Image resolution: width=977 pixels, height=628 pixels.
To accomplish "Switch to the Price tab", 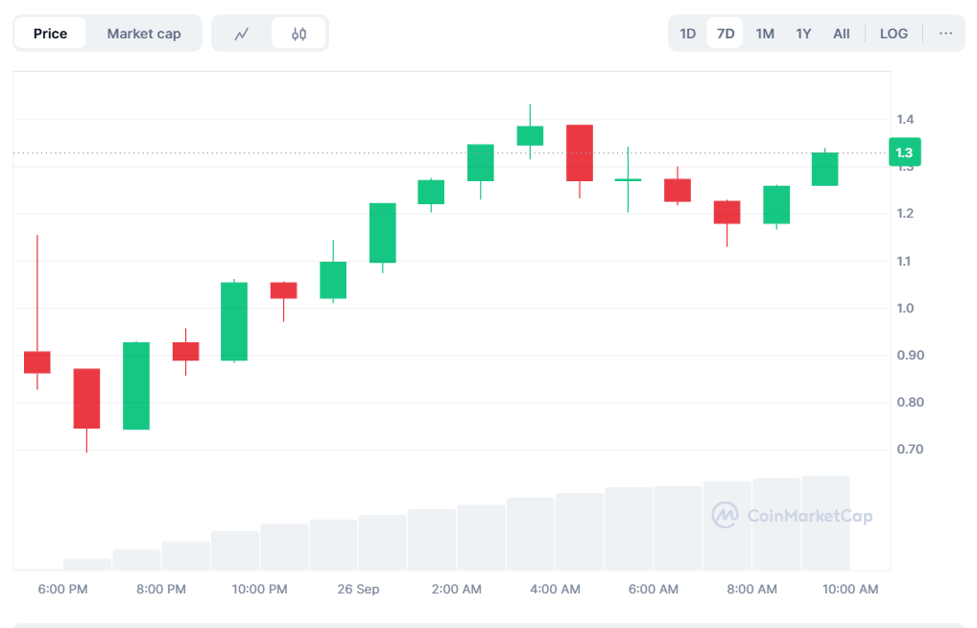I will point(50,34).
